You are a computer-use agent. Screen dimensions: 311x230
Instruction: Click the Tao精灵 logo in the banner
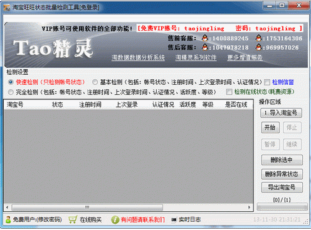coord(53,48)
